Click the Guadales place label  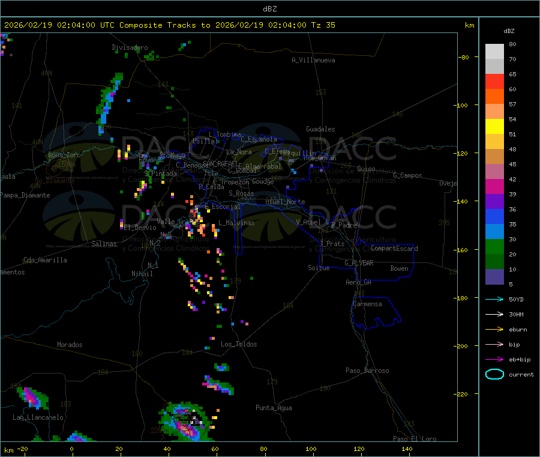click(320, 129)
